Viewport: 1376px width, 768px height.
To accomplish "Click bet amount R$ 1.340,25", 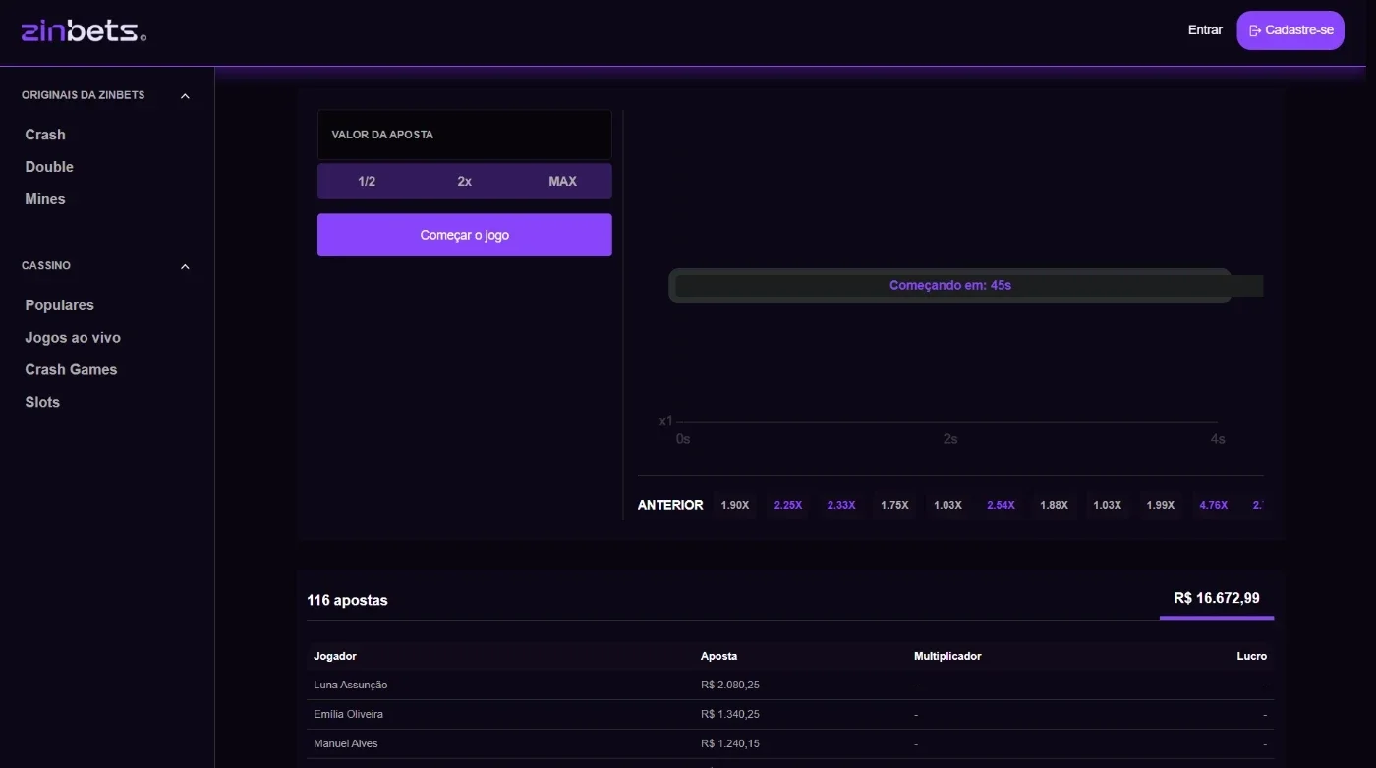I will [730, 714].
